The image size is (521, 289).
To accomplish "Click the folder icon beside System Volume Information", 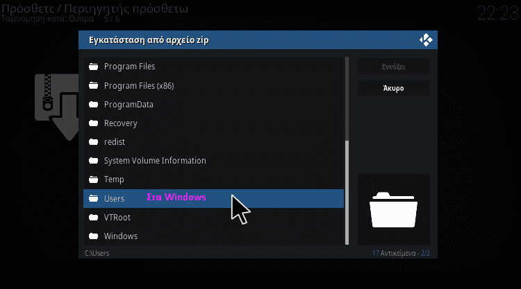I will 93,161.
